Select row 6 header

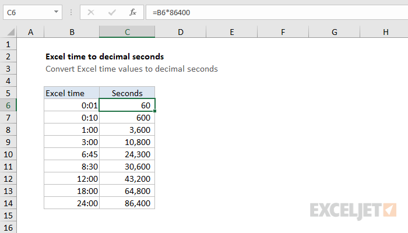pyautogui.click(x=8, y=105)
